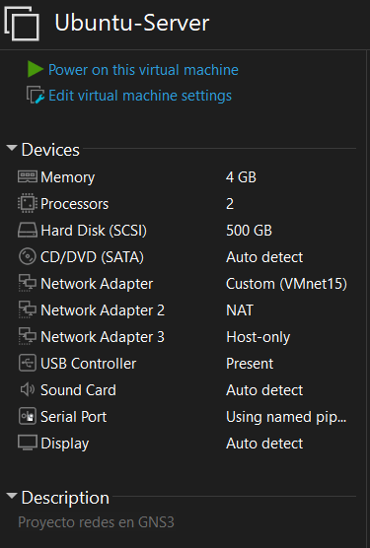
Task: Click the Display monitor icon
Action: pos(28,443)
